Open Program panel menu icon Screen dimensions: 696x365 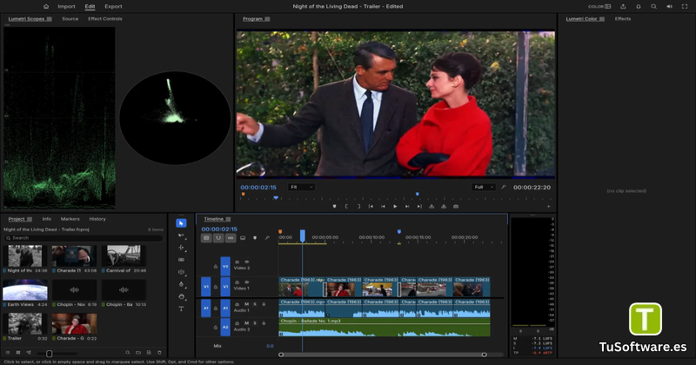point(267,19)
